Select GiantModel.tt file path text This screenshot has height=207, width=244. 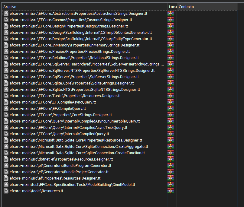click(73, 185)
